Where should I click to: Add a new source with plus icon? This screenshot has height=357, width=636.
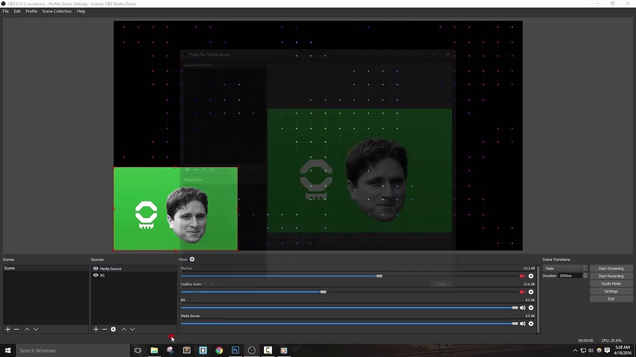[x=96, y=329]
